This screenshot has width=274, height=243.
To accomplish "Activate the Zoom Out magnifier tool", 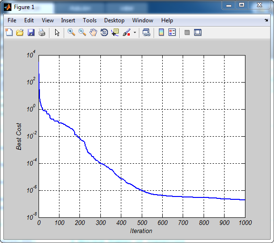I will point(82,32).
